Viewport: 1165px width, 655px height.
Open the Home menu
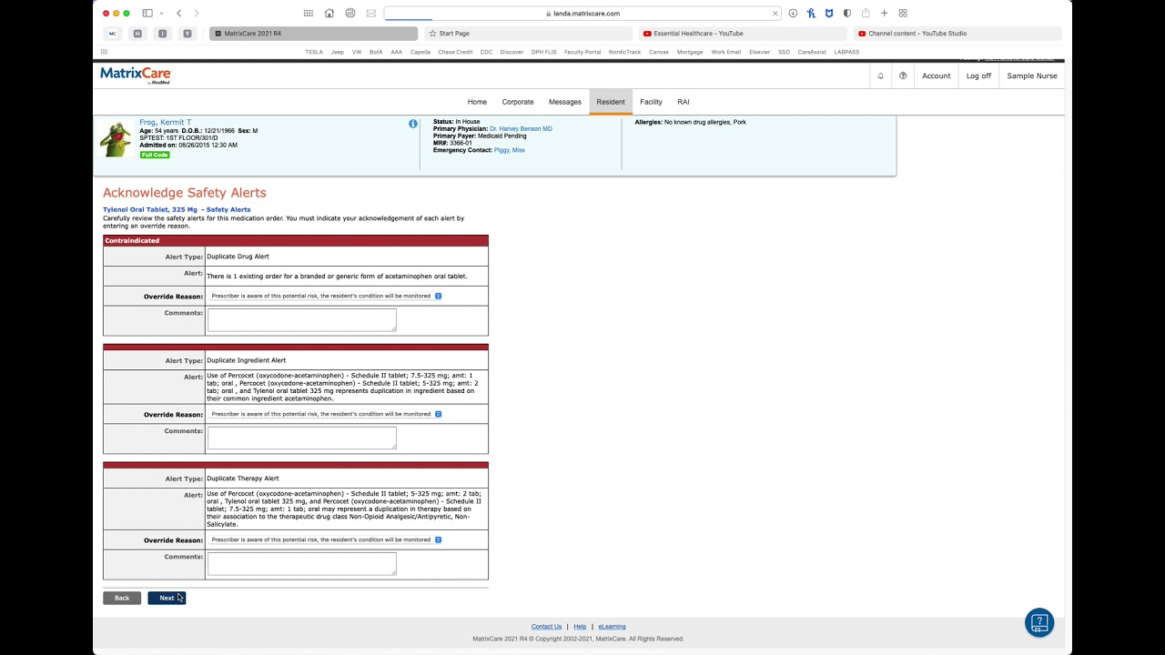click(477, 102)
